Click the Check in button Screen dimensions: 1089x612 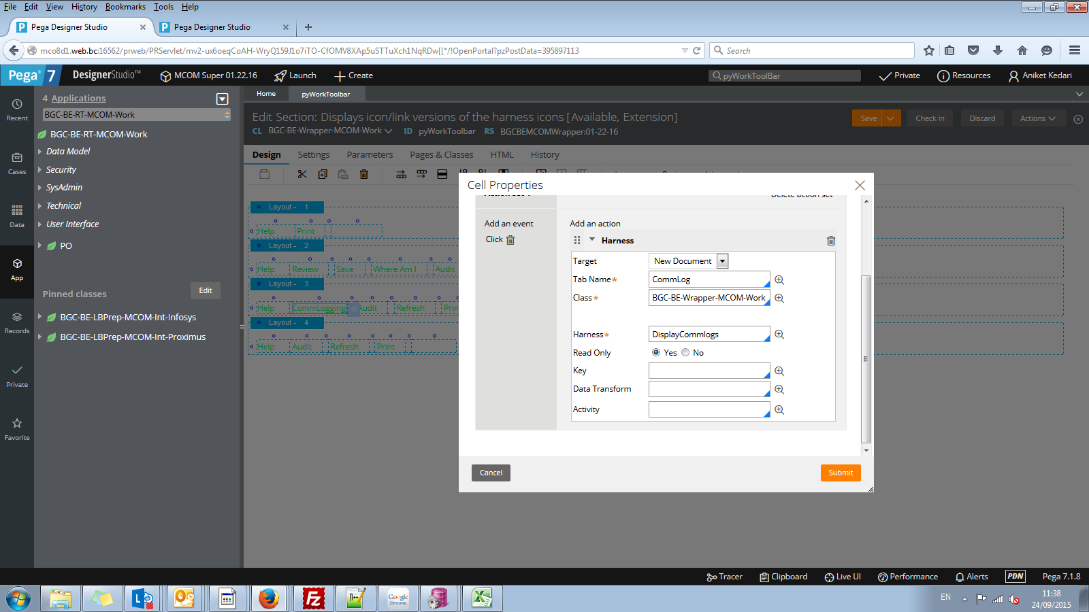(x=930, y=118)
